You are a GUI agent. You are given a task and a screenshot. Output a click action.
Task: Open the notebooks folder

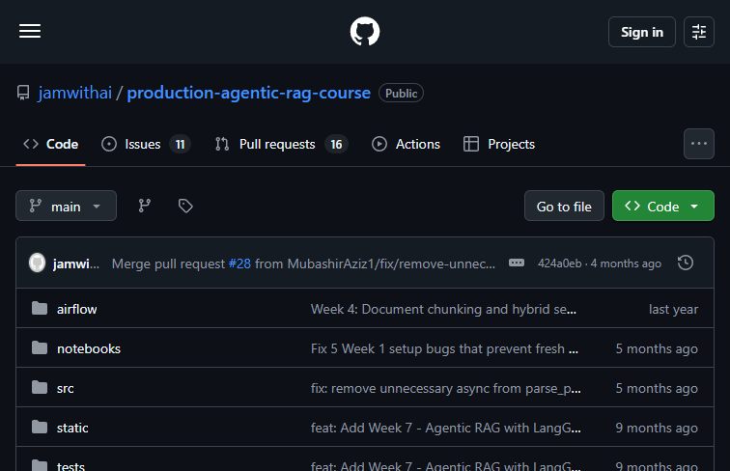click(89, 348)
